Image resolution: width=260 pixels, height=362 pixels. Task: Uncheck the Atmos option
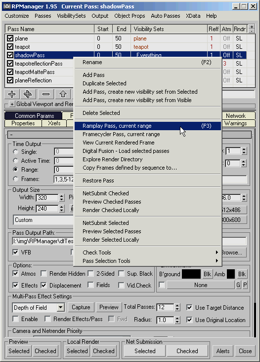(x=15, y=274)
